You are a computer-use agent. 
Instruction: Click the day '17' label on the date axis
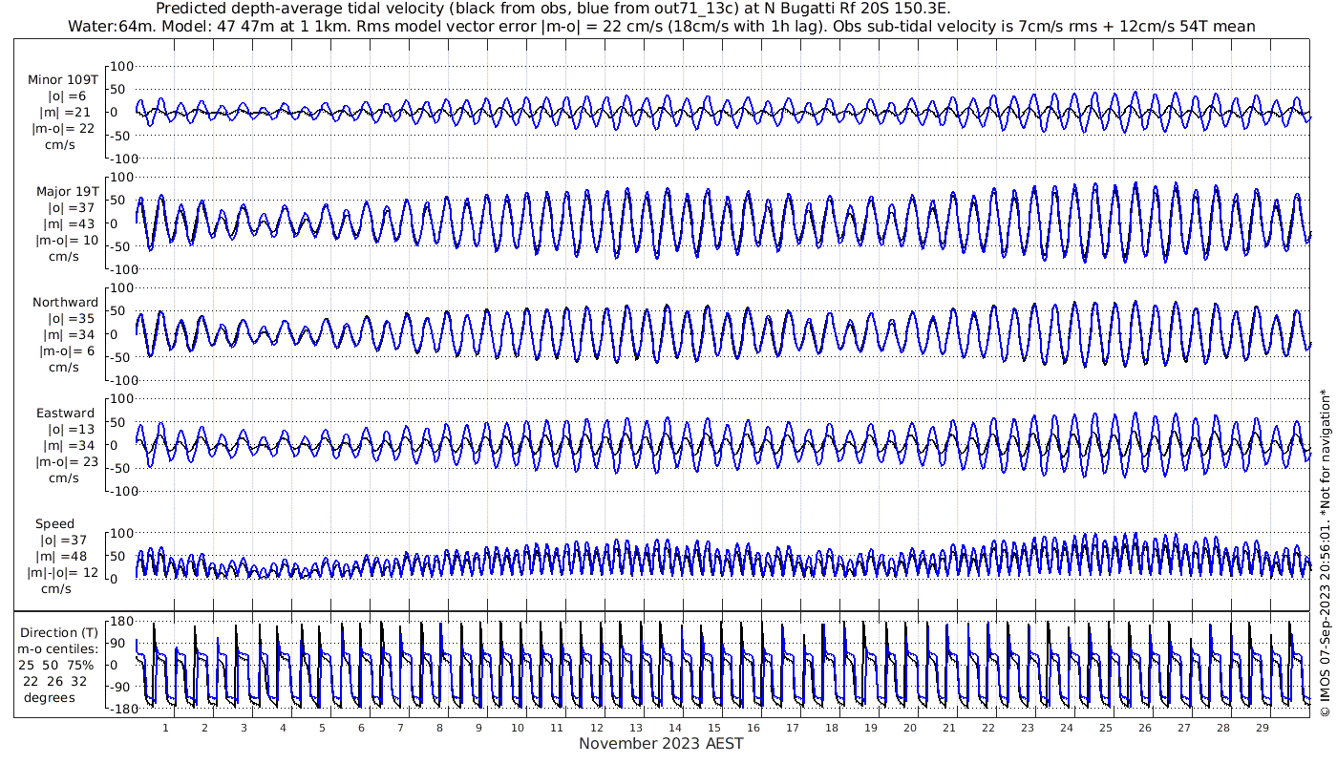792,727
